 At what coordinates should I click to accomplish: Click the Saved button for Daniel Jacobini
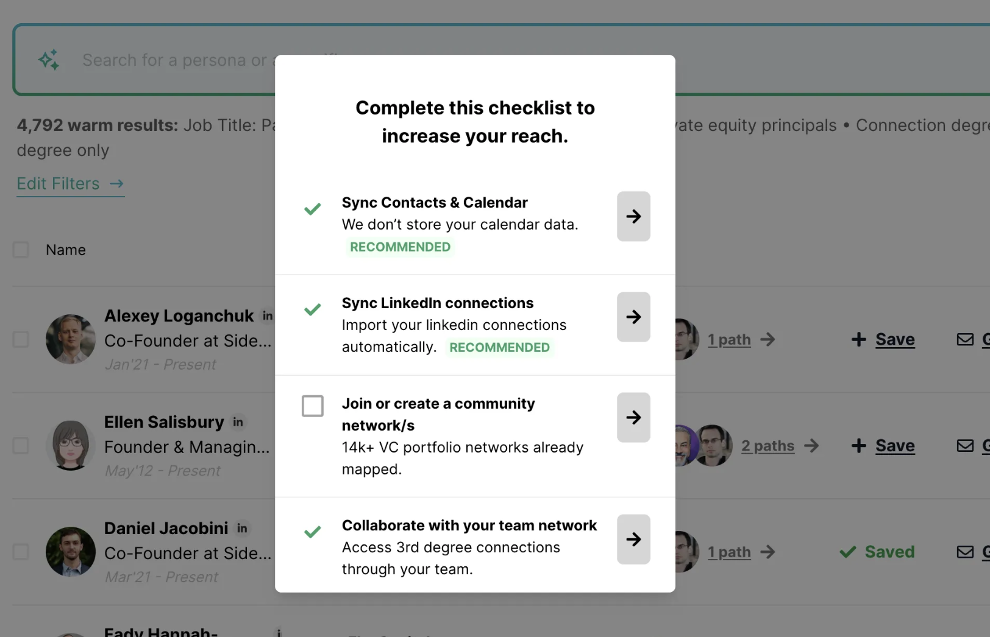click(877, 552)
